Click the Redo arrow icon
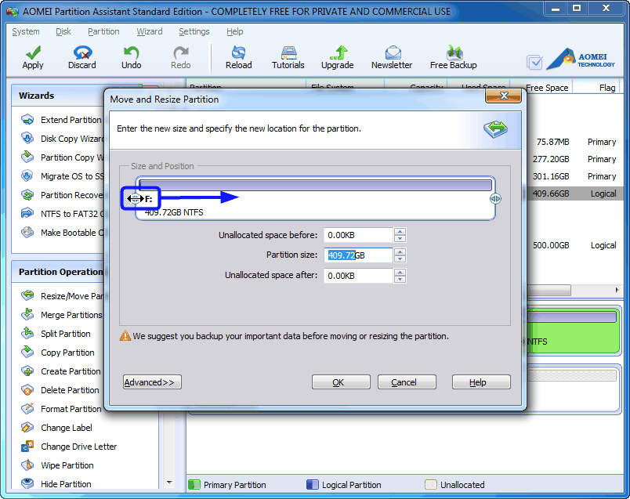This screenshot has width=630, height=499. pos(180,52)
